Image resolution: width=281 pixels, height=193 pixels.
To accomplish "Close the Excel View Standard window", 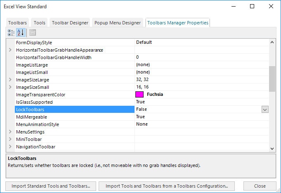I will [271, 6].
